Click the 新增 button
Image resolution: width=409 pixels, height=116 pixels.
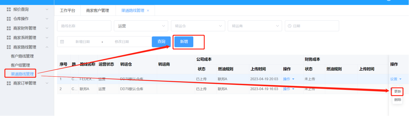184,42
